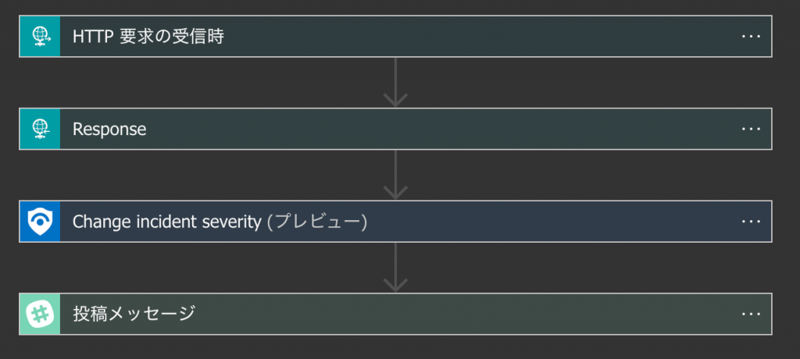Expand the HTTP 要求の受信時 trigger title

click(148, 37)
